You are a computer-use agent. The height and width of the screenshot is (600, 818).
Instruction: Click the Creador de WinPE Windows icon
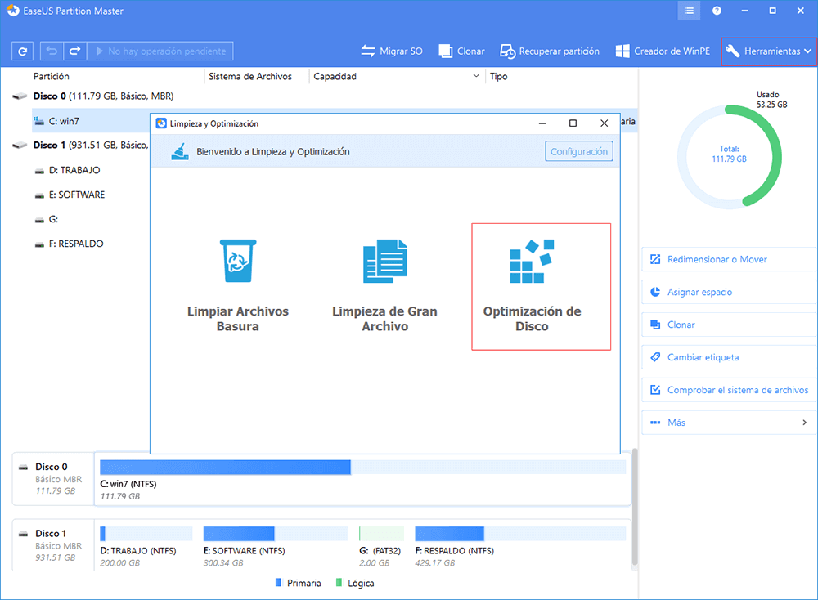click(x=622, y=51)
